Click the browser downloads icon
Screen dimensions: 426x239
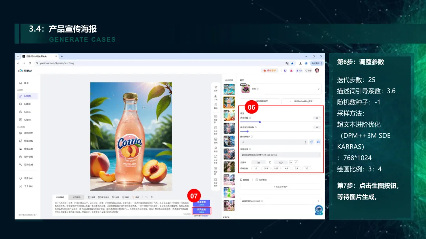click(x=300, y=63)
